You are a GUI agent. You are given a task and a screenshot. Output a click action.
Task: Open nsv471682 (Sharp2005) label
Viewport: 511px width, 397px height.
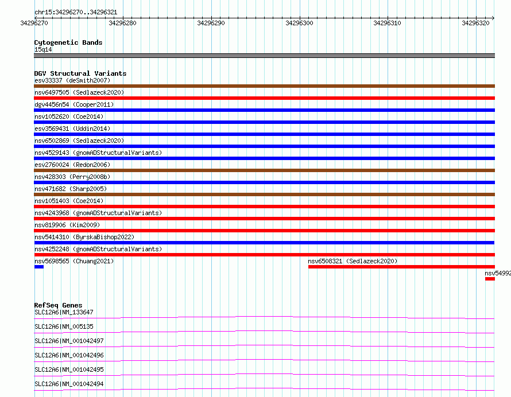pos(71,189)
